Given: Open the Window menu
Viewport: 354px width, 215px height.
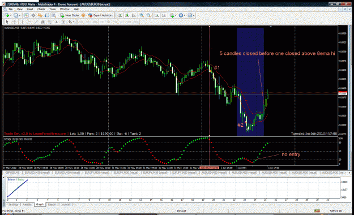Looking at the screenshot, I should pyautogui.click(x=65, y=9).
